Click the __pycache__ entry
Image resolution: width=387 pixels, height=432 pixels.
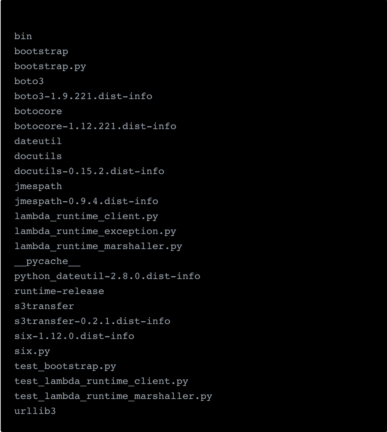47,261
